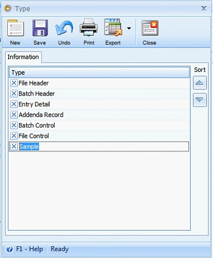This screenshot has width=213, height=259.
Task: Select the Addenda Record text
Action: 41,115
